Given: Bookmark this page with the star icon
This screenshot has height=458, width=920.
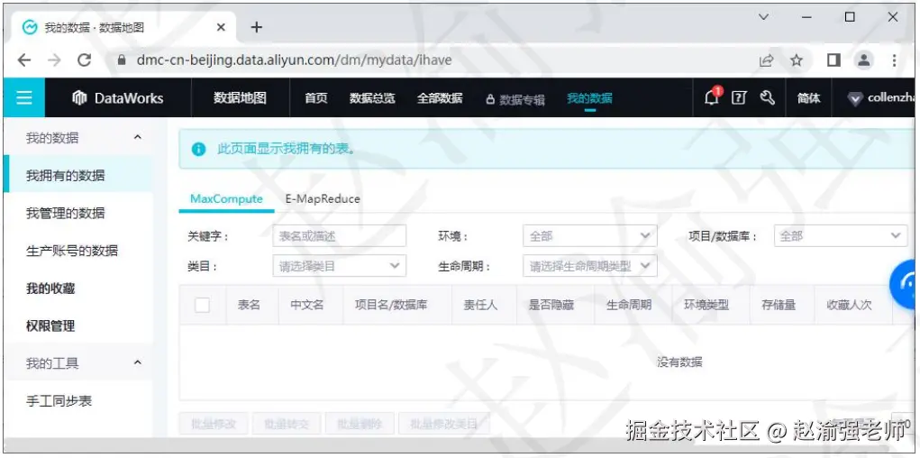Looking at the screenshot, I should point(797,60).
